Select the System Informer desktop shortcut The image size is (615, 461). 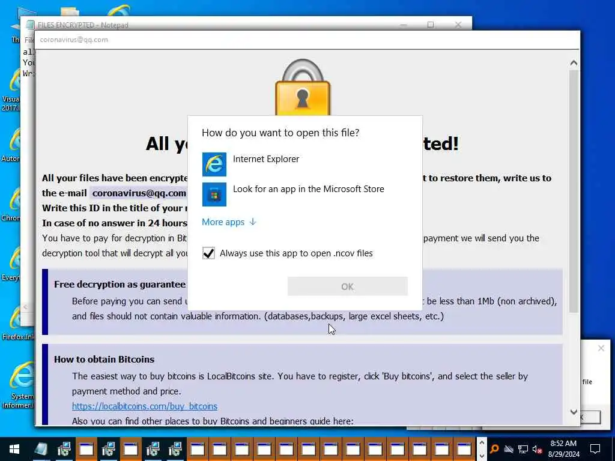18,384
